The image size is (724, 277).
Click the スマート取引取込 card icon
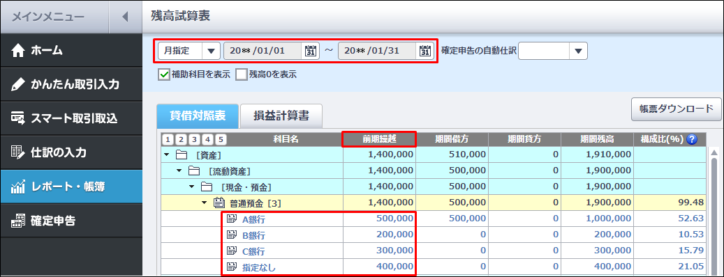click(x=17, y=119)
